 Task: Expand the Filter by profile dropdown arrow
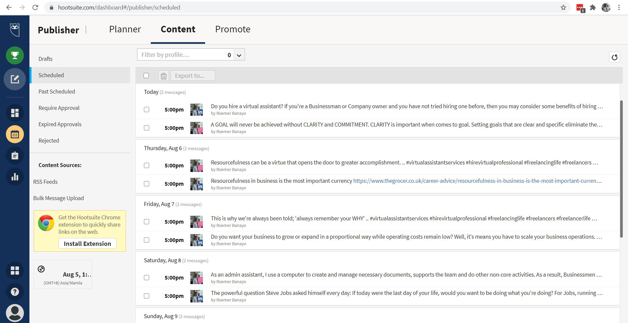tap(239, 55)
